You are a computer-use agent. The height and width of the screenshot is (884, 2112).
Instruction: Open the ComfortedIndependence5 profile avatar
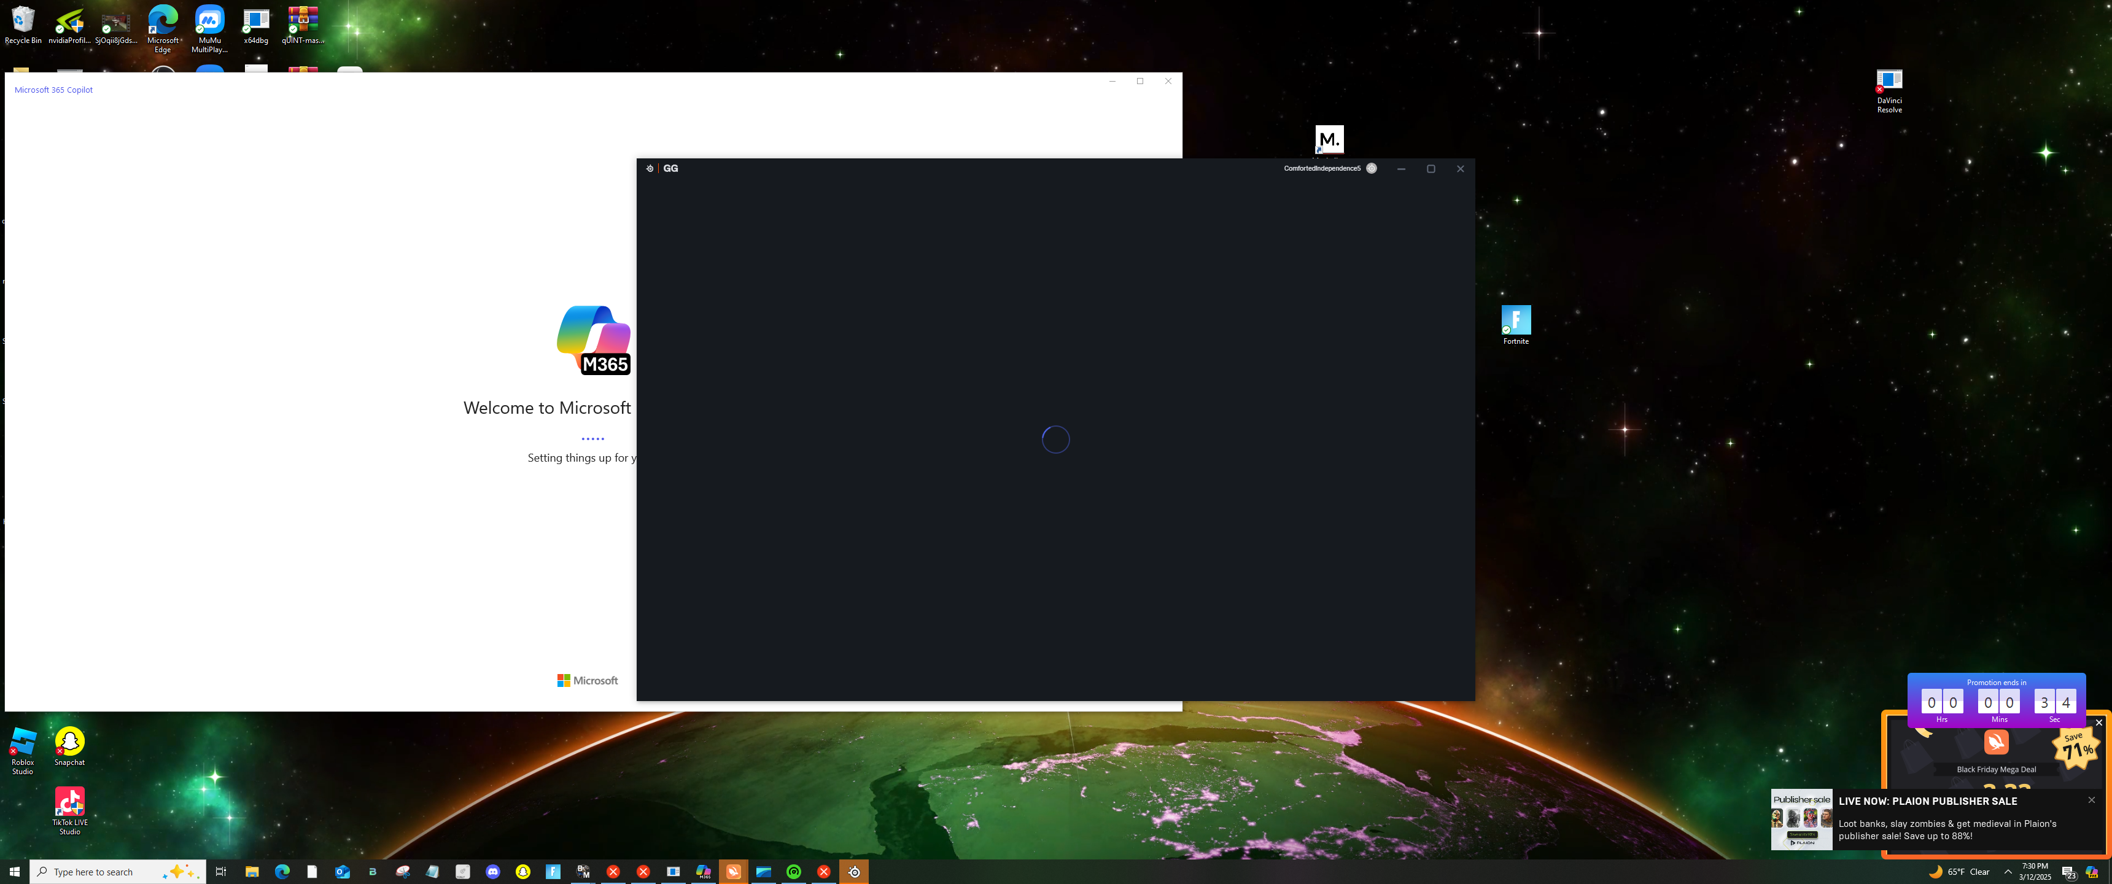click(x=1372, y=168)
